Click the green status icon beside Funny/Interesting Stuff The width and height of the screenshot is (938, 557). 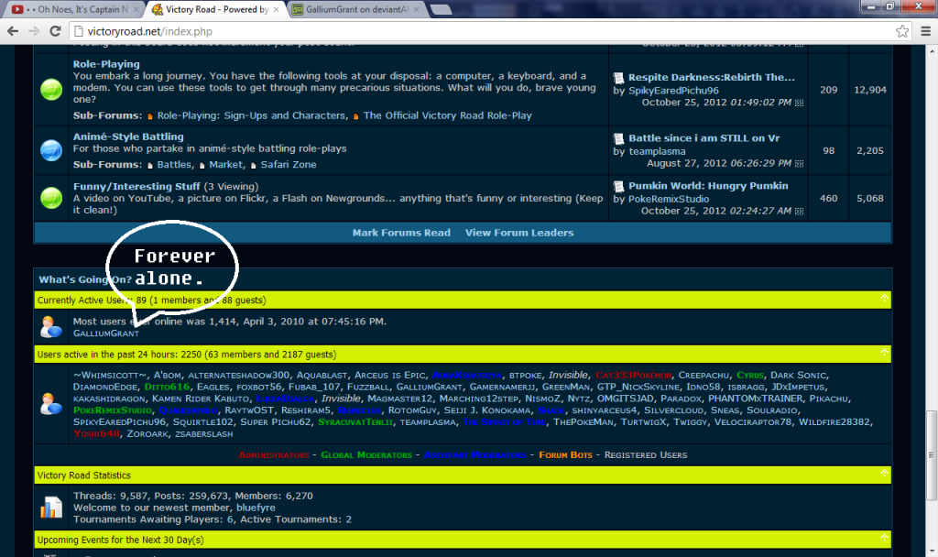[51, 197]
